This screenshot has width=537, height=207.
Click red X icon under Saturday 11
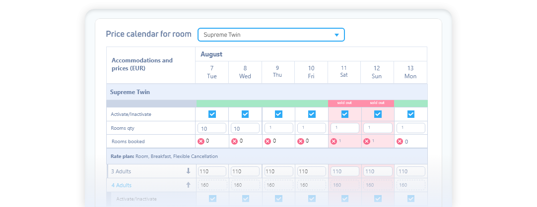pyautogui.click(x=334, y=141)
